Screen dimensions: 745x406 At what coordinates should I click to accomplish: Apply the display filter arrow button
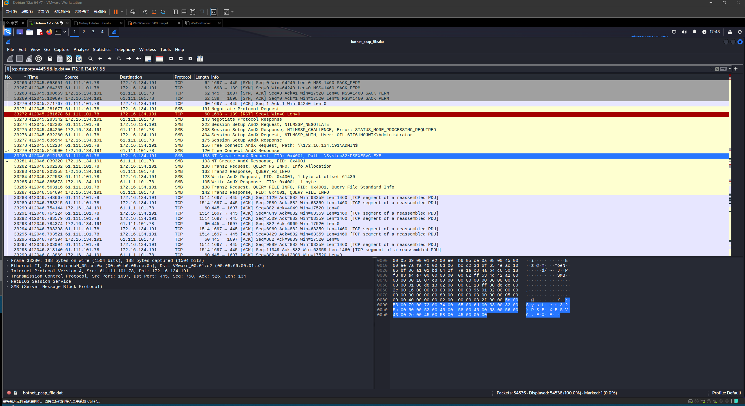(x=723, y=69)
